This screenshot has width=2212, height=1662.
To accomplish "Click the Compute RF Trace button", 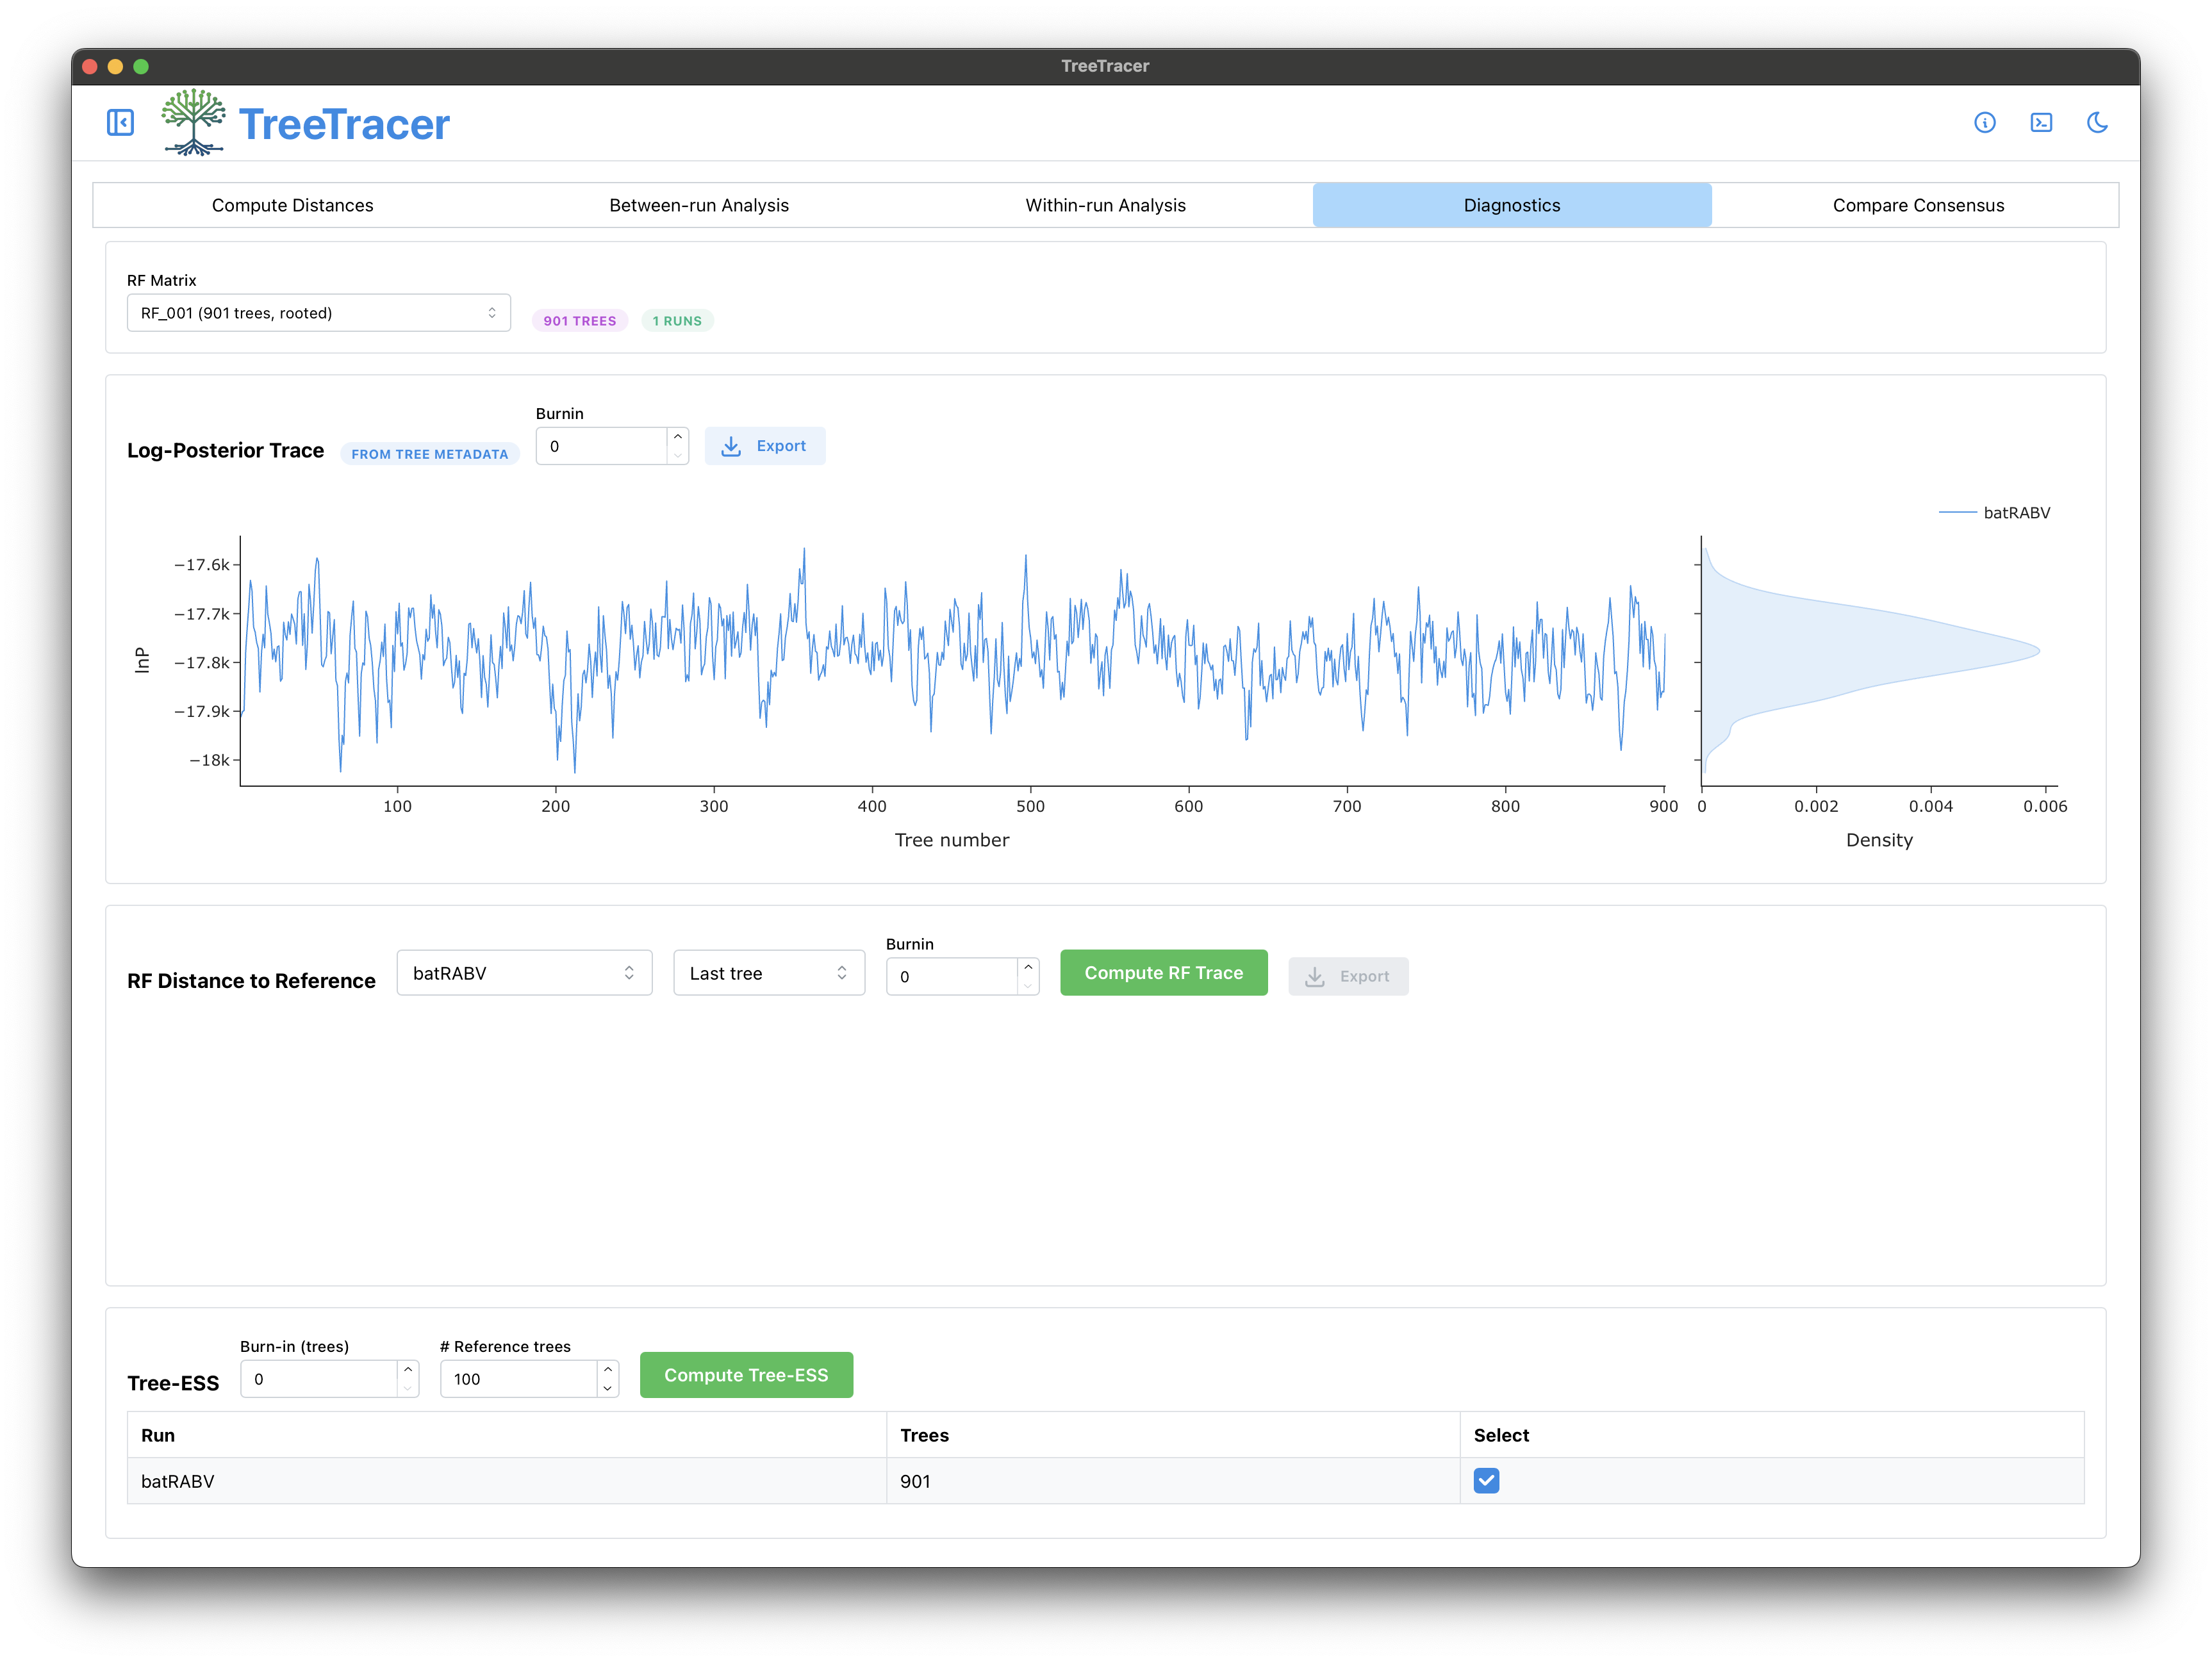I will [x=1164, y=973].
